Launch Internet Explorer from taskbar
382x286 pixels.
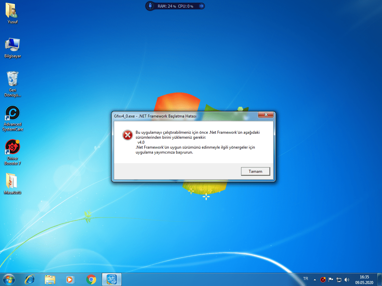click(30, 279)
